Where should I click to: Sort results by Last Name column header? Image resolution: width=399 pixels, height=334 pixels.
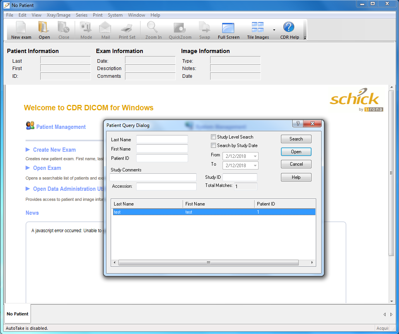(x=147, y=204)
